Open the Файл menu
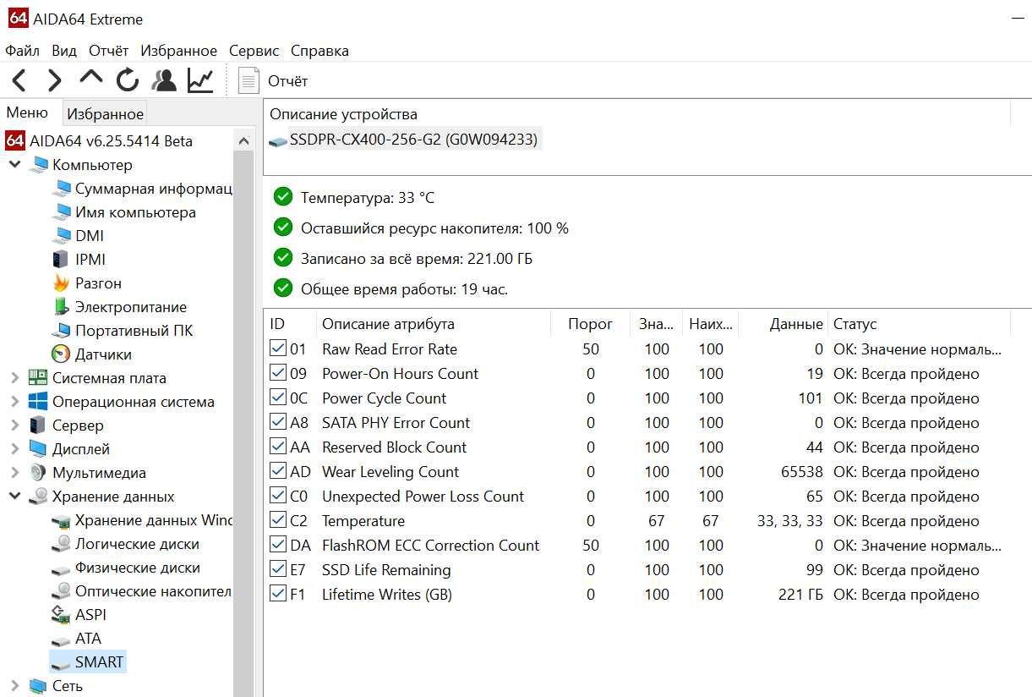The height and width of the screenshot is (697, 1032). [x=22, y=51]
